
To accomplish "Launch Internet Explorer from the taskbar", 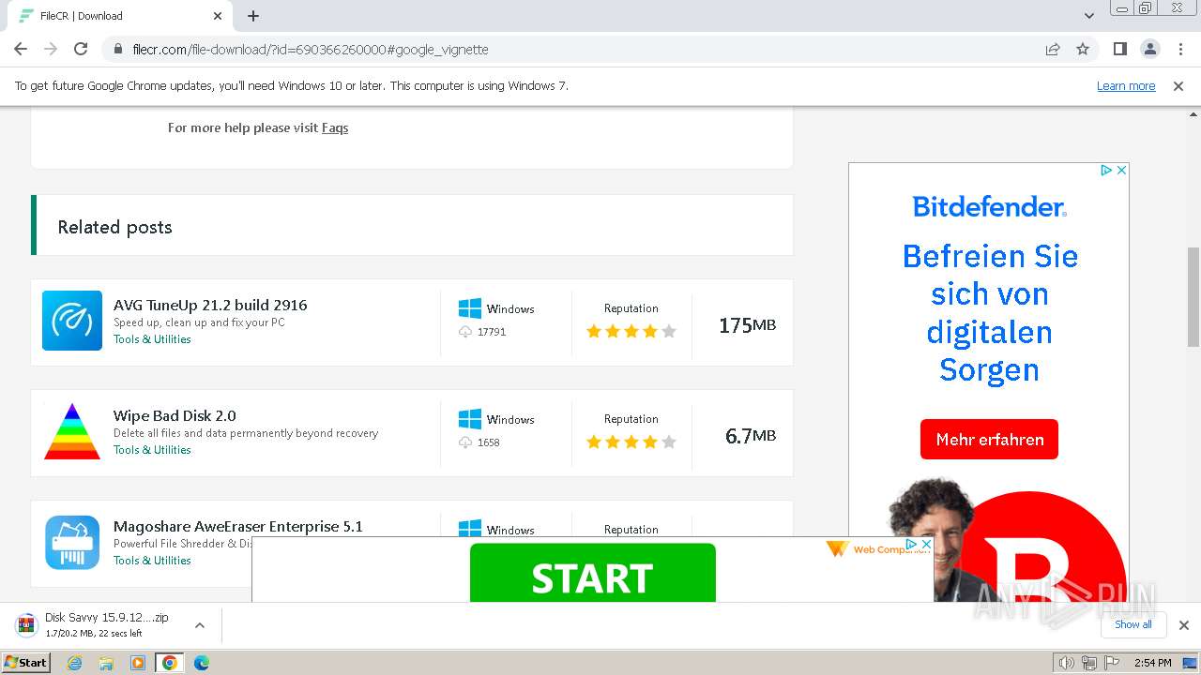I will tap(75, 663).
